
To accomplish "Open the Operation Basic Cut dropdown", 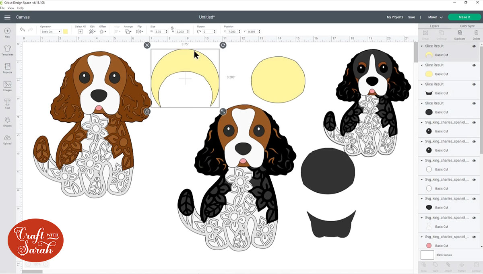I will [50, 31].
